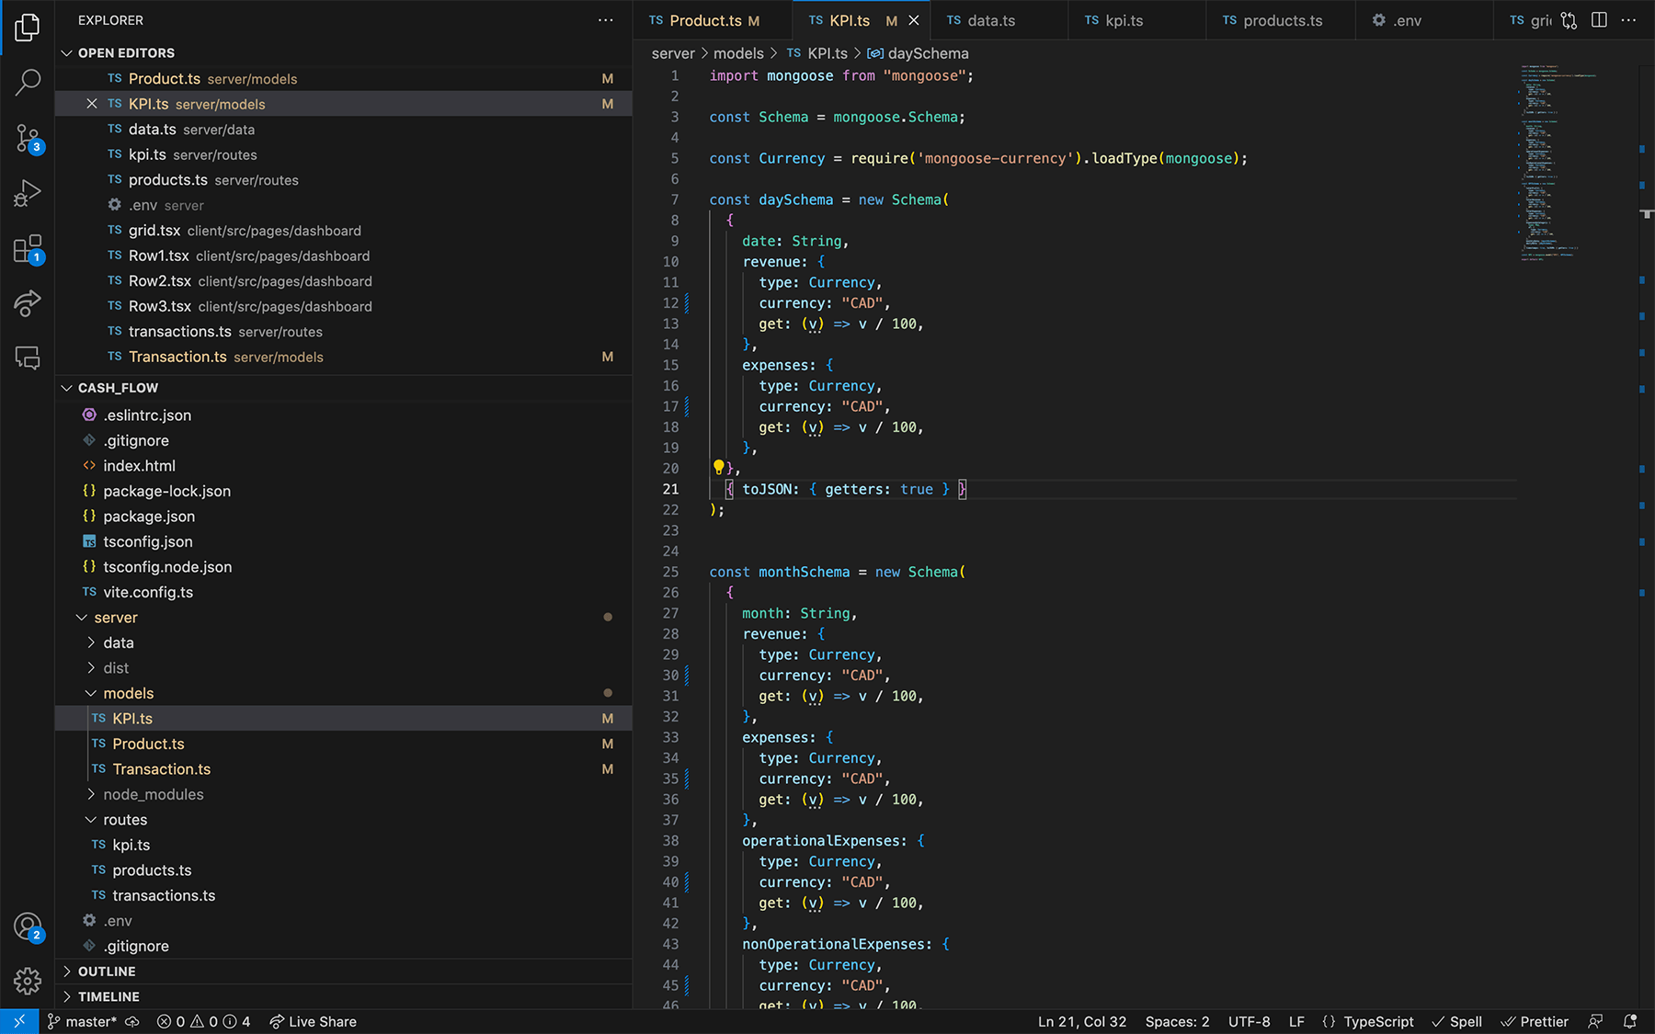This screenshot has height=1034, width=1655.
Task: Open tsconfig.node.json in file tree
Action: point(344,567)
